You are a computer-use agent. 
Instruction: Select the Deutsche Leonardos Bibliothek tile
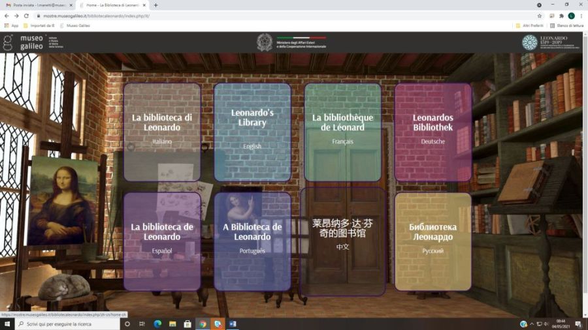(433, 132)
